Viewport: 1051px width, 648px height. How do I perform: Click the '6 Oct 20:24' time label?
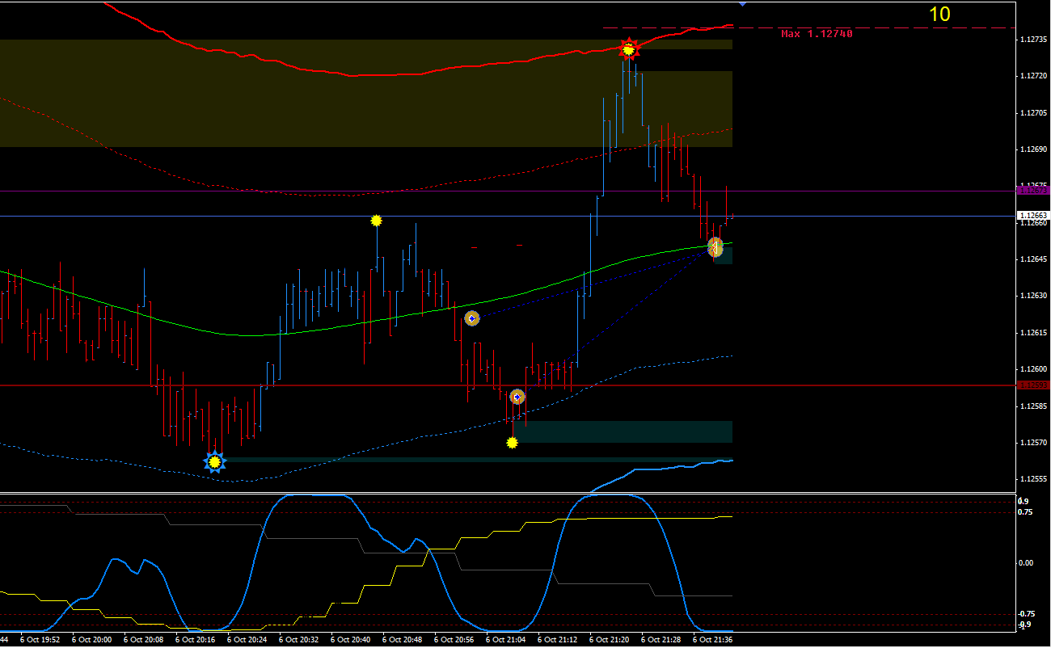[x=247, y=639]
